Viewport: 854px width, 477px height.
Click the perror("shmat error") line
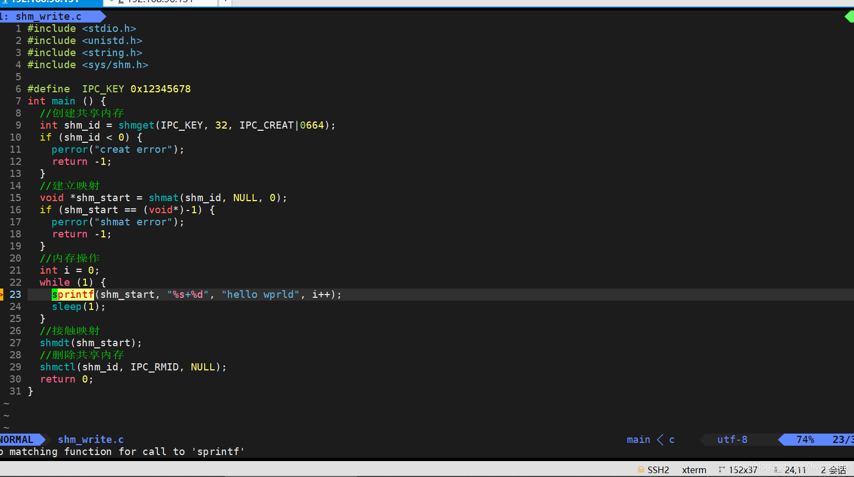coord(118,222)
